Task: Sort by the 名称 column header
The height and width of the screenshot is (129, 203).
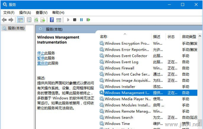Action: point(125,37)
